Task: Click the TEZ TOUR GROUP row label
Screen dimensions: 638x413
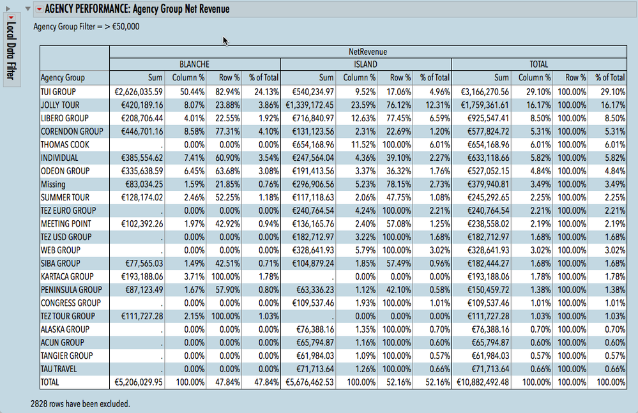Action: (68, 316)
